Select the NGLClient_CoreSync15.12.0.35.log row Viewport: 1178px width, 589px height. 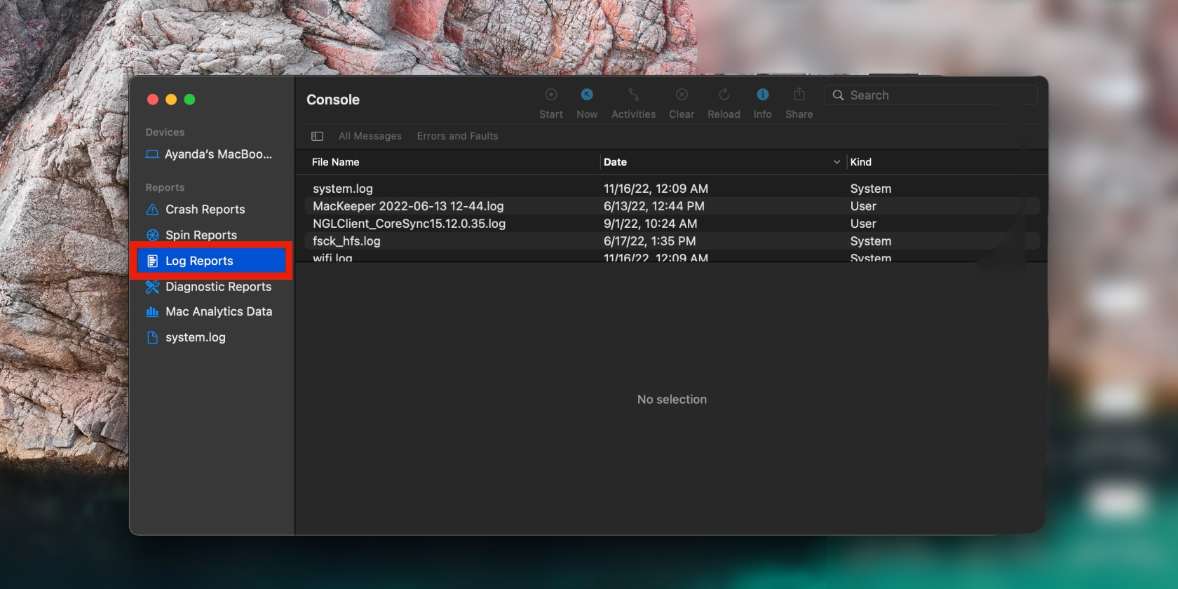coord(672,224)
